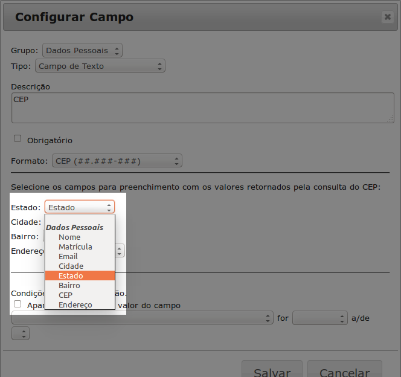Open the Grupo dropdown
401x377 pixels.
click(82, 51)
